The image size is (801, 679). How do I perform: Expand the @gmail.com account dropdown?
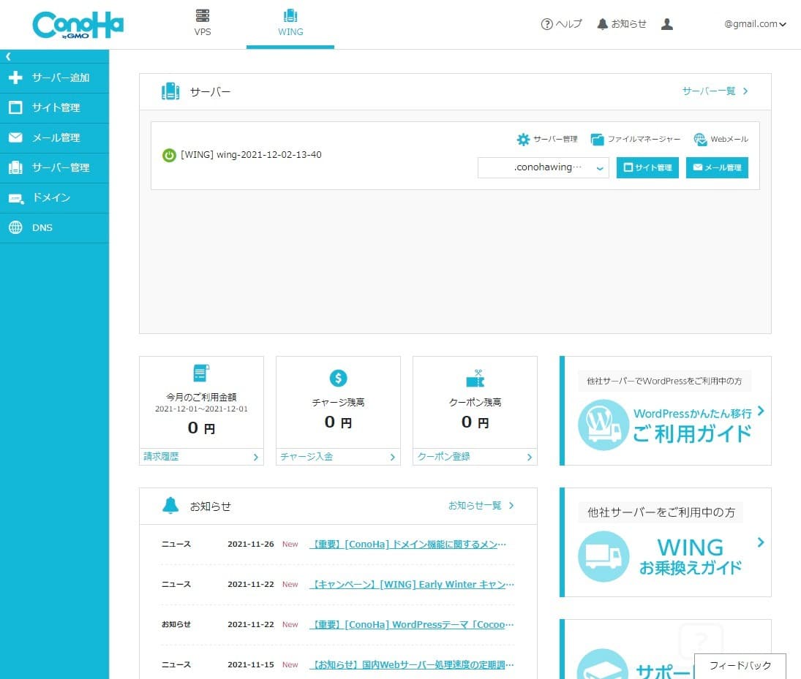pyautogui.click(x=755, y=24)
